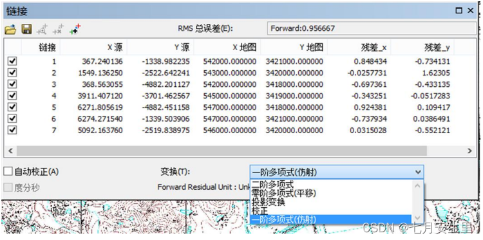Select X map value 543000.000000

click(230, 73)
